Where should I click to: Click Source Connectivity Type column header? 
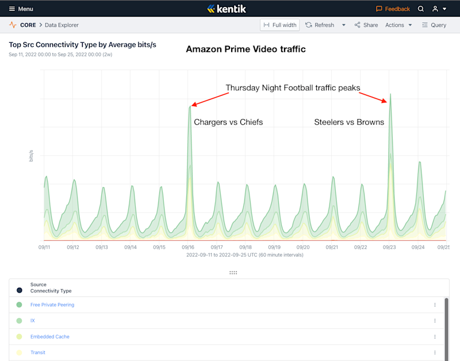pos(51,287)
